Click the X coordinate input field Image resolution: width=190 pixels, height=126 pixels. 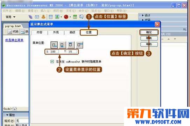[55, 52]
